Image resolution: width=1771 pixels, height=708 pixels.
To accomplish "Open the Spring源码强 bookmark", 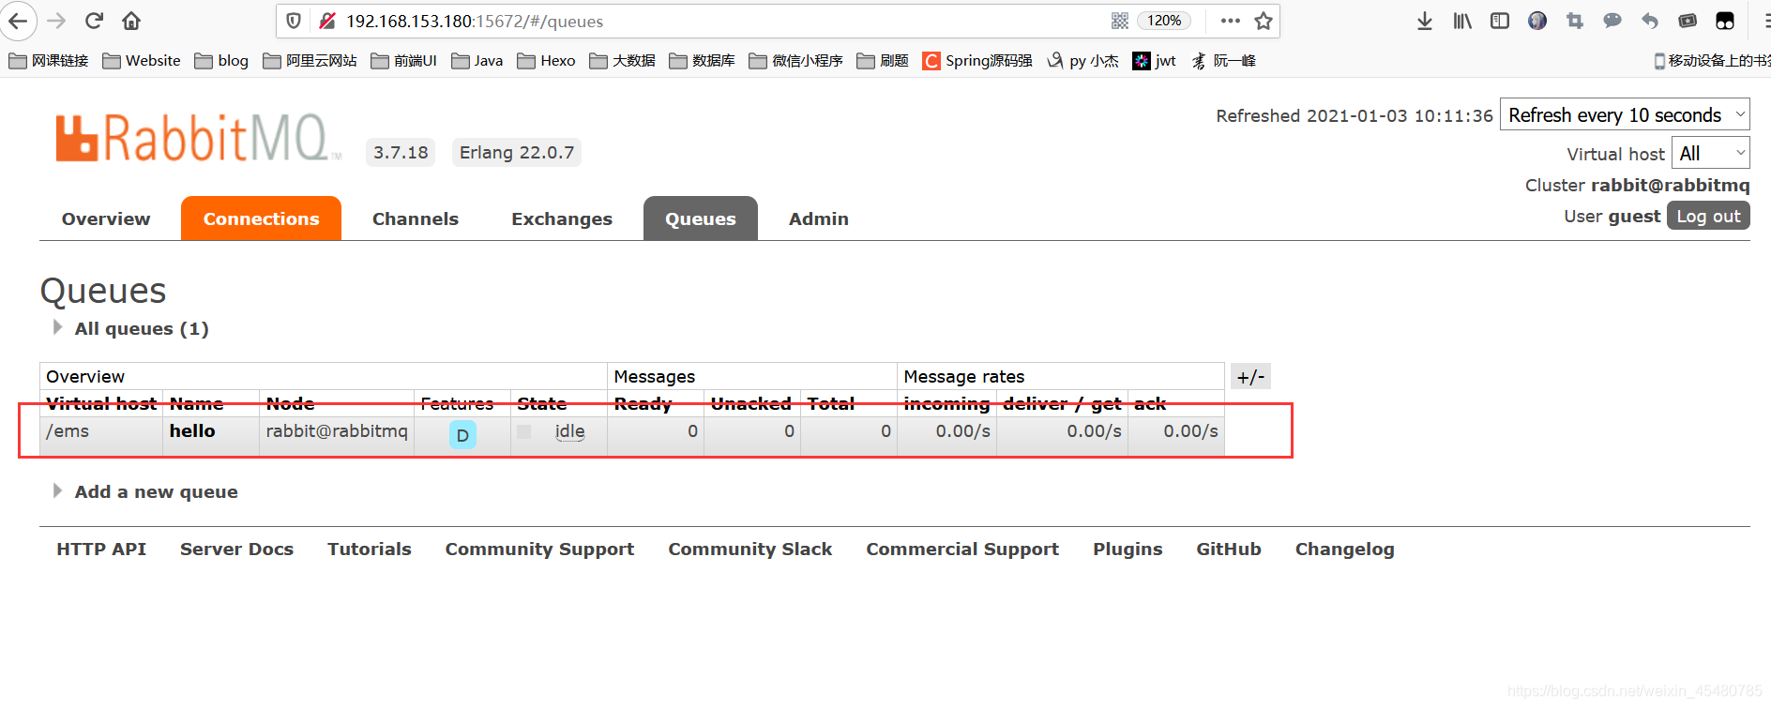I will pyautogui.click(x=977, y=61).
